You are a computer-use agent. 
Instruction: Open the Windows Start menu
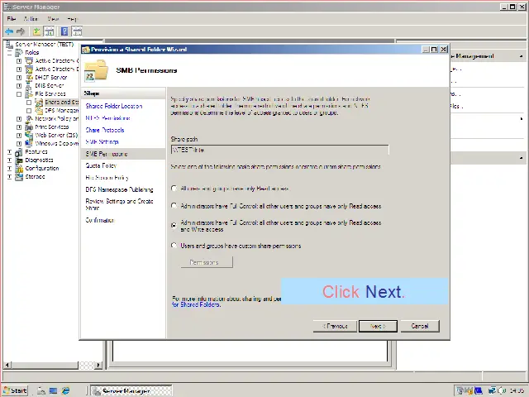click(15, 390)
